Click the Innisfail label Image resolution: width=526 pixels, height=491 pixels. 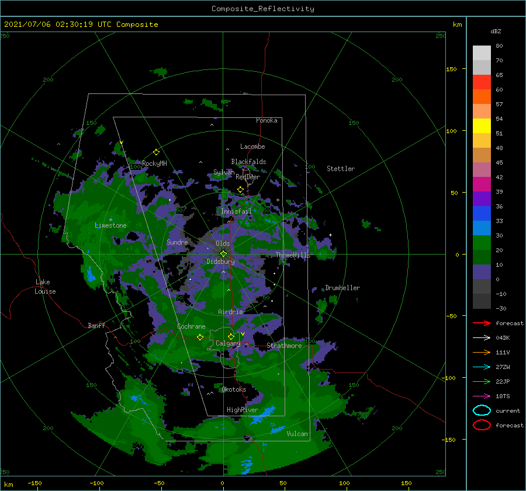pos(236,211)
